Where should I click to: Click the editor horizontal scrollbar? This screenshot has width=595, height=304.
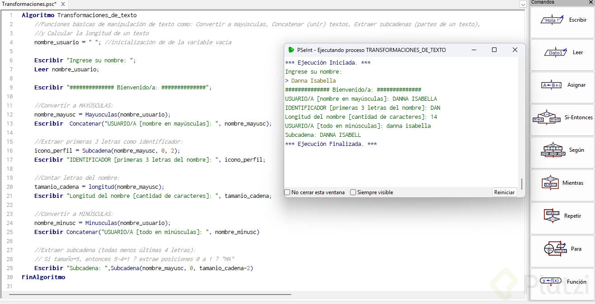[x=149, y=295]
